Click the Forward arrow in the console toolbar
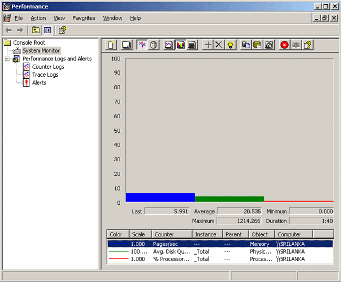 pyautogui.click(x=20, y=30)
